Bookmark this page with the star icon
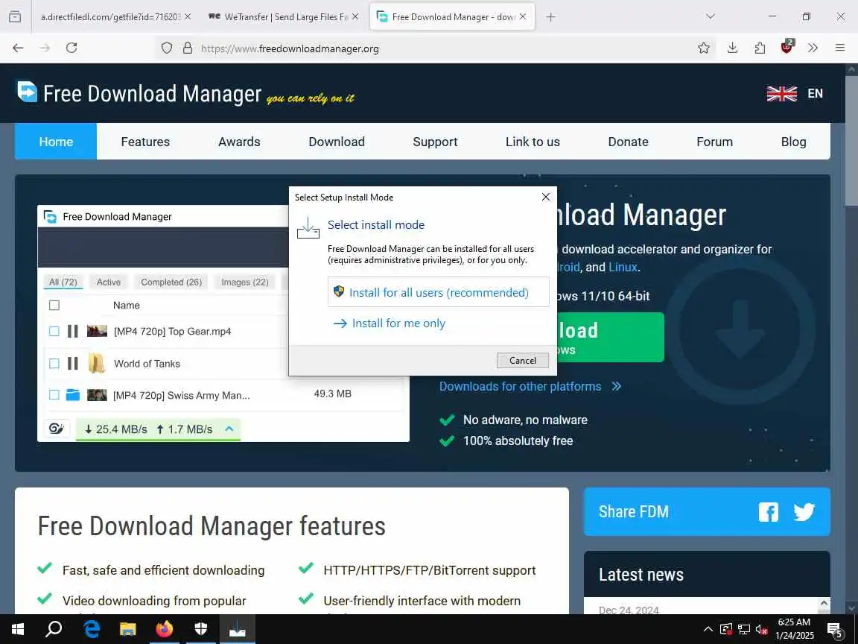This screenshot has width=858, height=644. (704, 48)
